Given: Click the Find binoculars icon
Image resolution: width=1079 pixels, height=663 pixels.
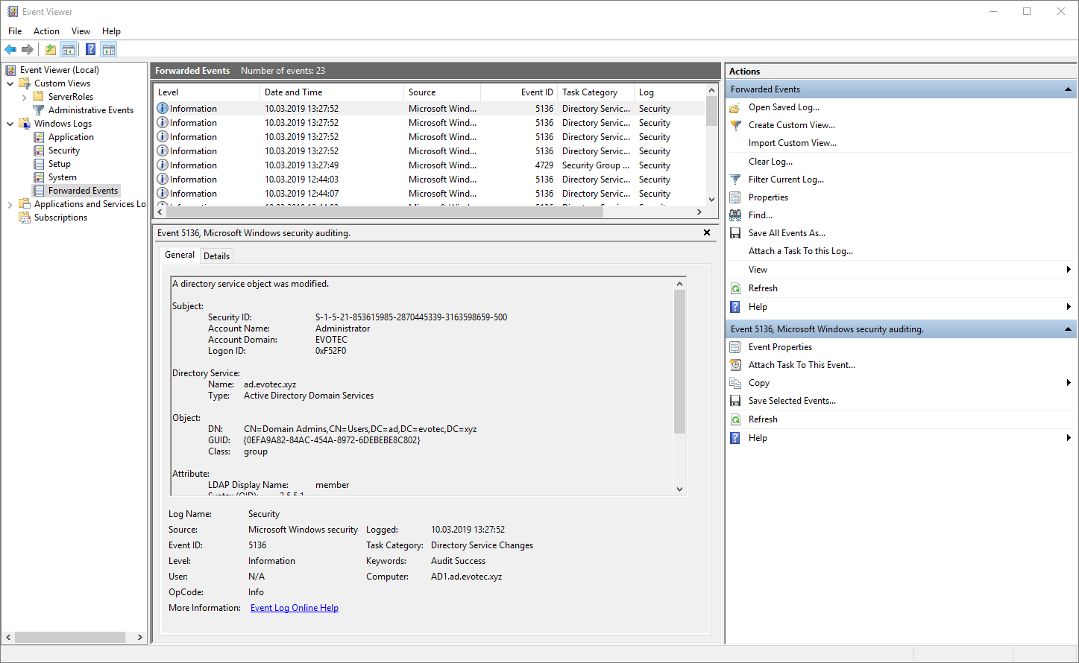Looking at the screenshot, I should tap(735, 215).
